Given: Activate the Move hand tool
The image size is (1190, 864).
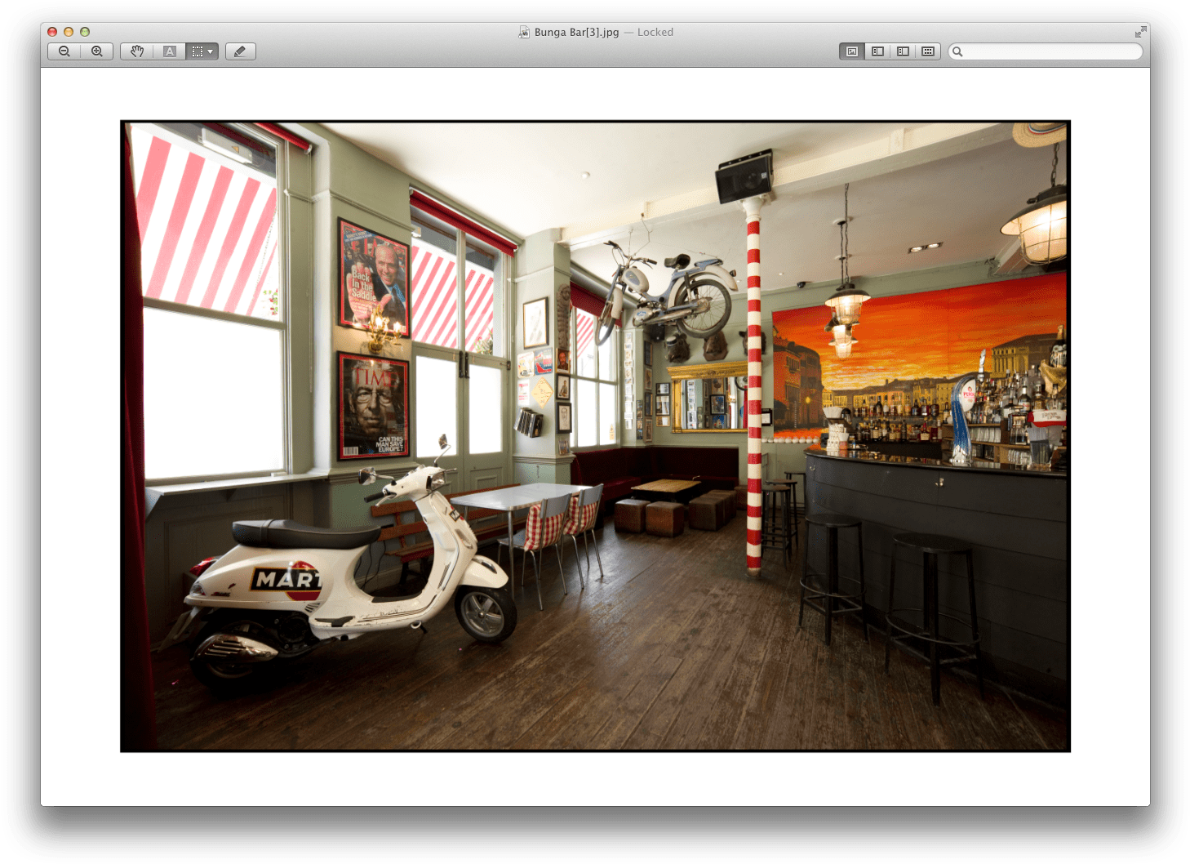Looking at the screenshot, I should [x=136, y=51].
